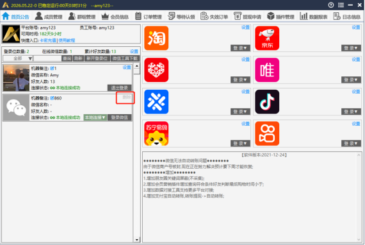
Task: Switch to the 日志信息 tab
Action: click(347, 16)
